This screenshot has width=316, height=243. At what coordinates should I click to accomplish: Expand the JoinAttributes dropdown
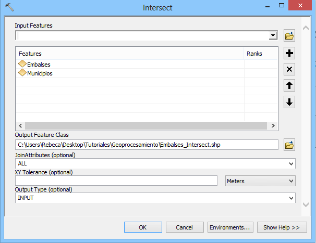290,163
